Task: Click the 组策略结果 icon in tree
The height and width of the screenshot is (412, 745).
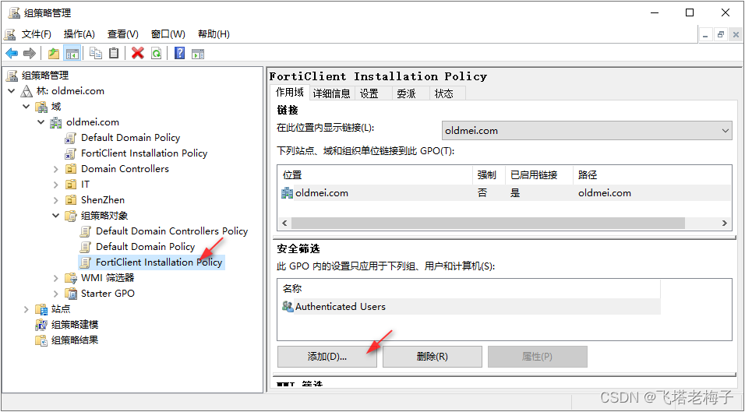Action: point(41,340)
